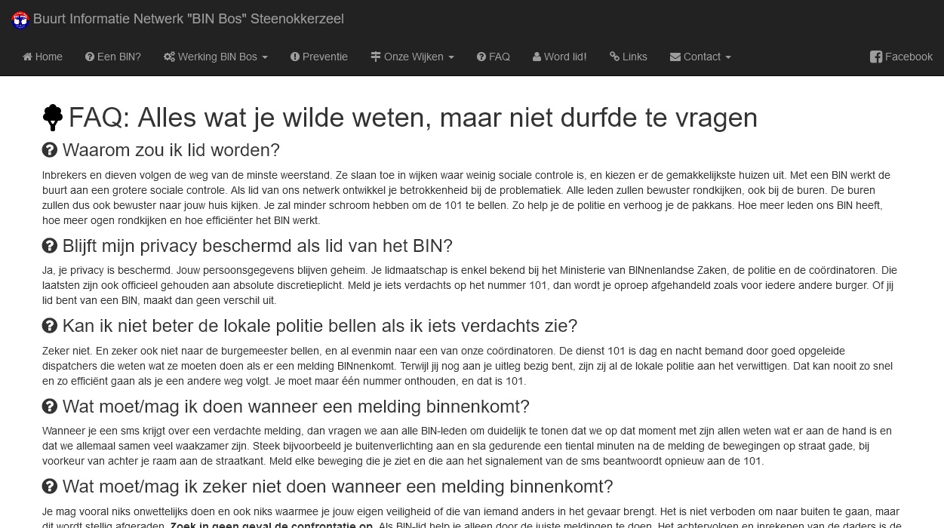Expand the Onze Wijken dropdown caret
This screenshot has height=528, width=944.
click(x=451, y=57)
